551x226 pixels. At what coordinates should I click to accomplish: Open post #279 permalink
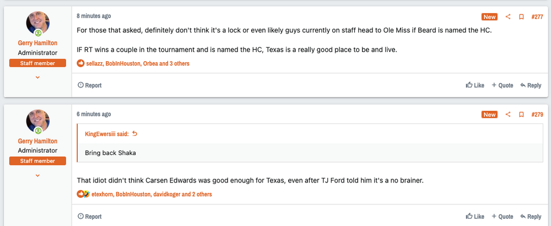click(537, 115)
